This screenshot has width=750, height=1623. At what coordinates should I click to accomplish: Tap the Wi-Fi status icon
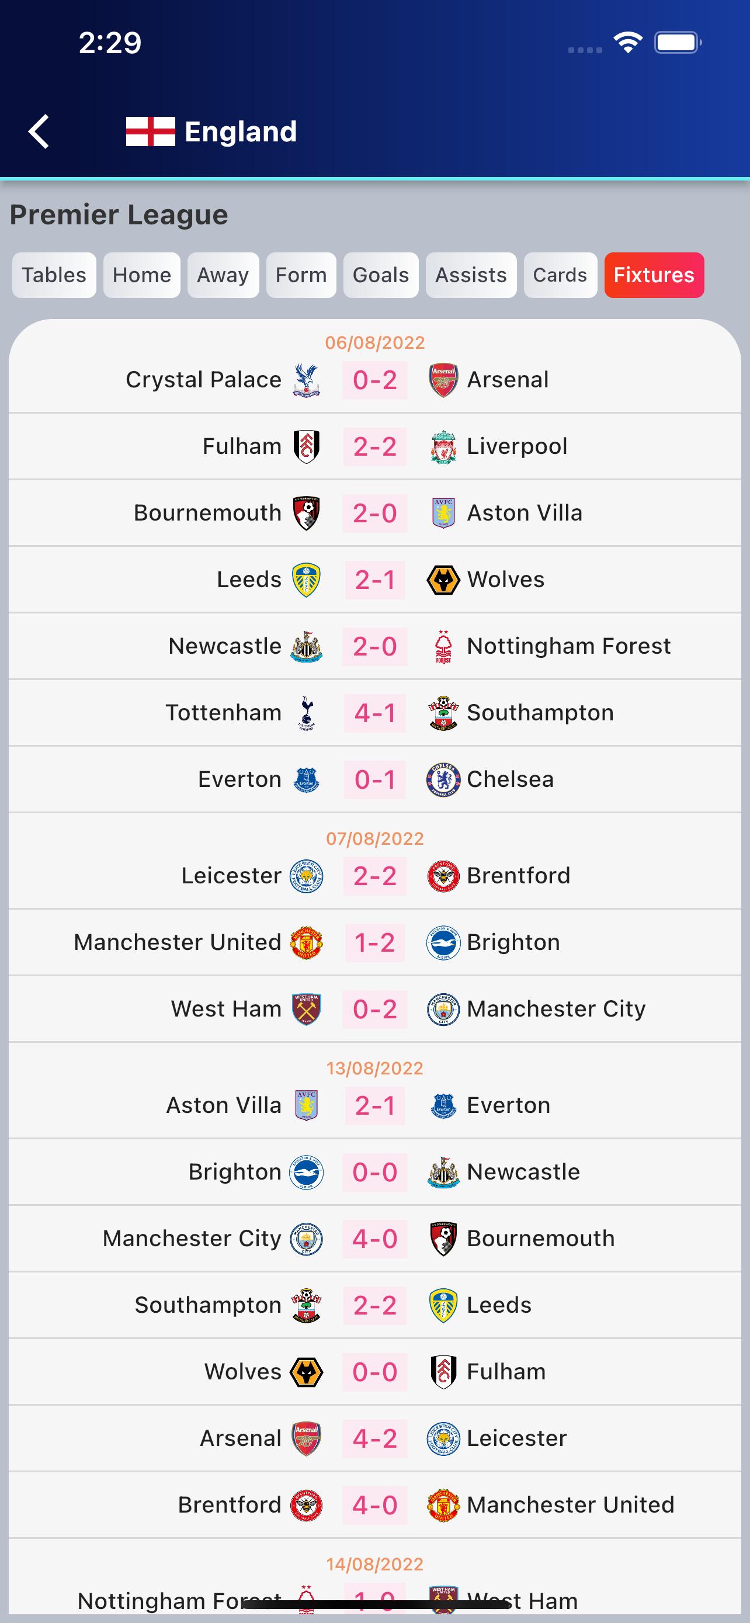pos(627,43)
